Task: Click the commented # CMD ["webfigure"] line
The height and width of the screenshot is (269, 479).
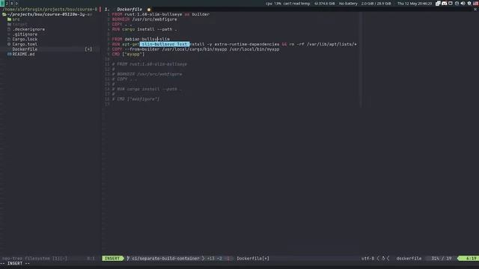Action: click(135, 99)
